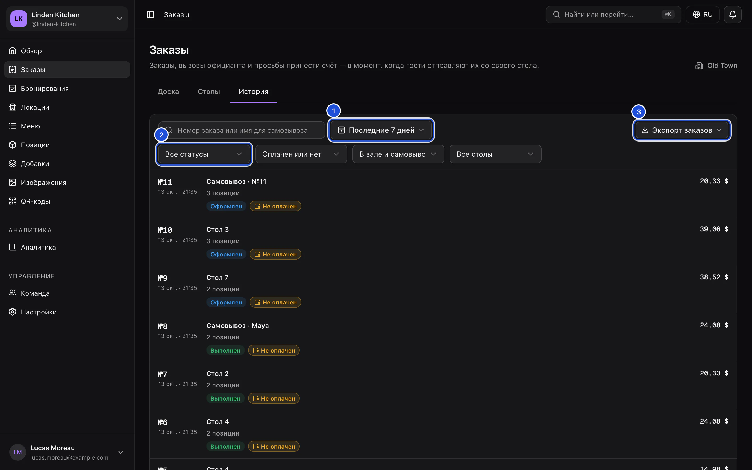Switch to the Доска tab
752x470 pixels.
(168, 91)
